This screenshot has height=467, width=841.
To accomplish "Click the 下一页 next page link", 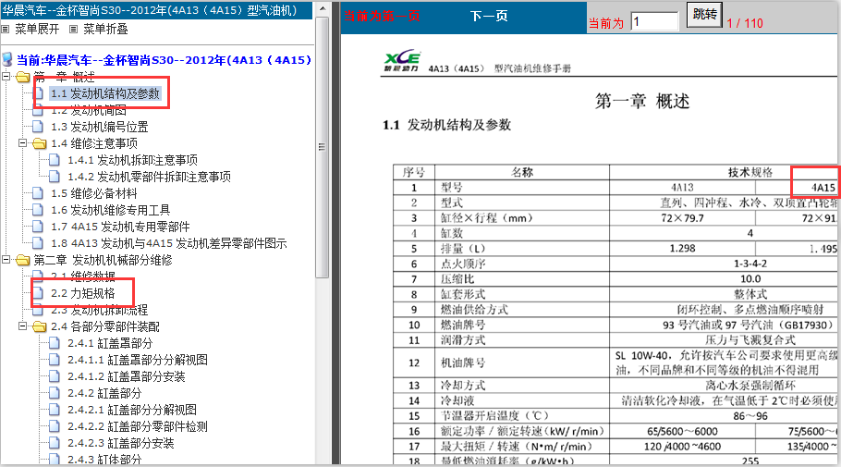I will [489, 16].
